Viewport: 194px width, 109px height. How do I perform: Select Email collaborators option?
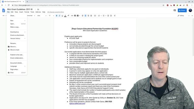[17, 58]
